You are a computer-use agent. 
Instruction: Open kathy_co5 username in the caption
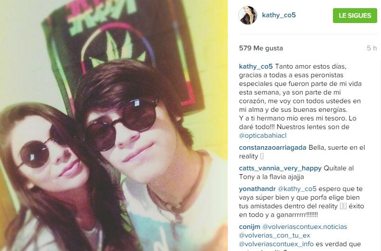[256, 67]
